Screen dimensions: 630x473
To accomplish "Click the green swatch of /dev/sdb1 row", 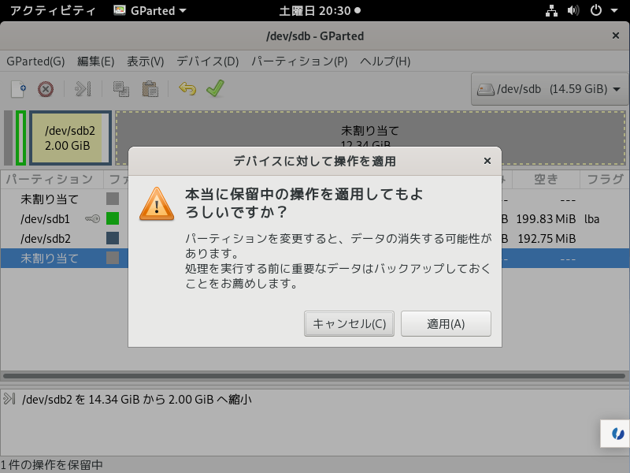I will click(x=113, y=218).
